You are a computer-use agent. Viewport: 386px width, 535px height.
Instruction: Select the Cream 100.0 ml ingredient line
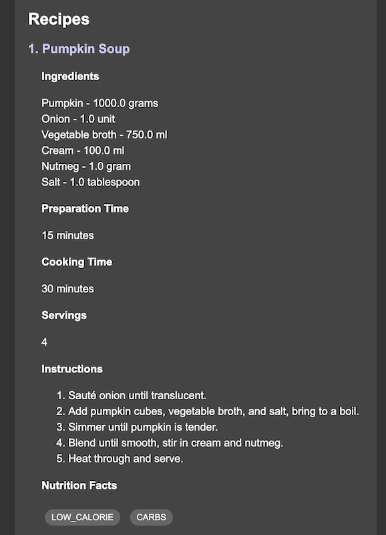pyautogui.click(x=83, y=150)
